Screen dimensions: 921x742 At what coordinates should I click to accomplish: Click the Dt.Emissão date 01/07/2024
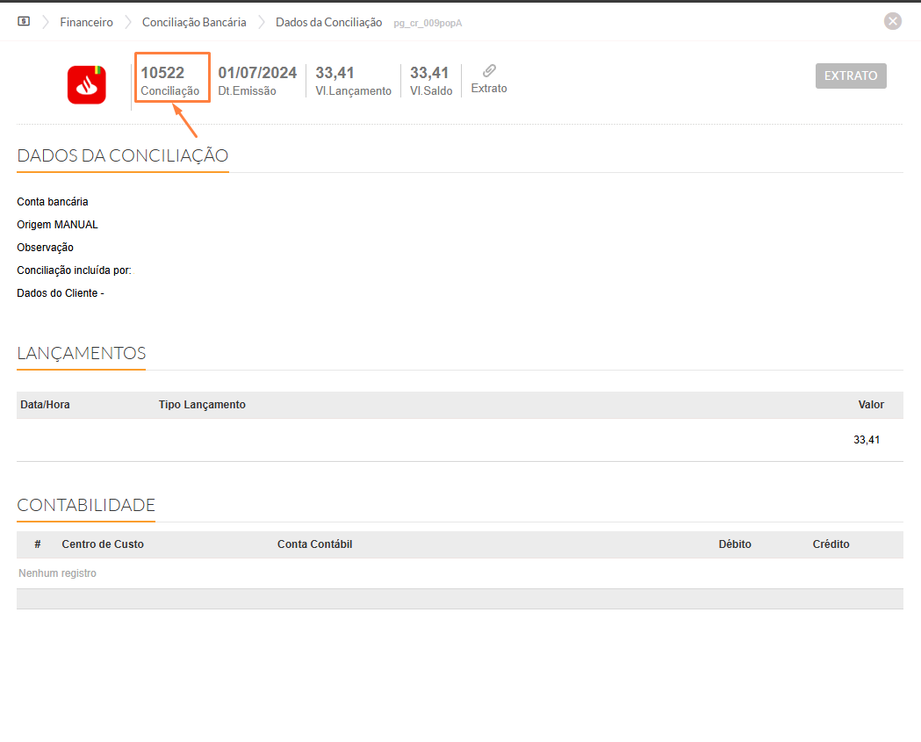(257, 73)
